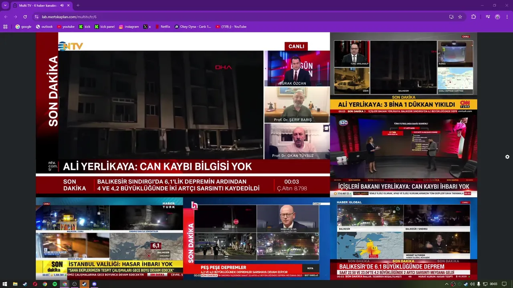Image resolution: width=513 pixels, height=288 pixels.
Task: Click 'BALIKESİR'DE 6.1 BÜYÜKLÜĞÜNDE DEPREM' headline
Action: 392,266
